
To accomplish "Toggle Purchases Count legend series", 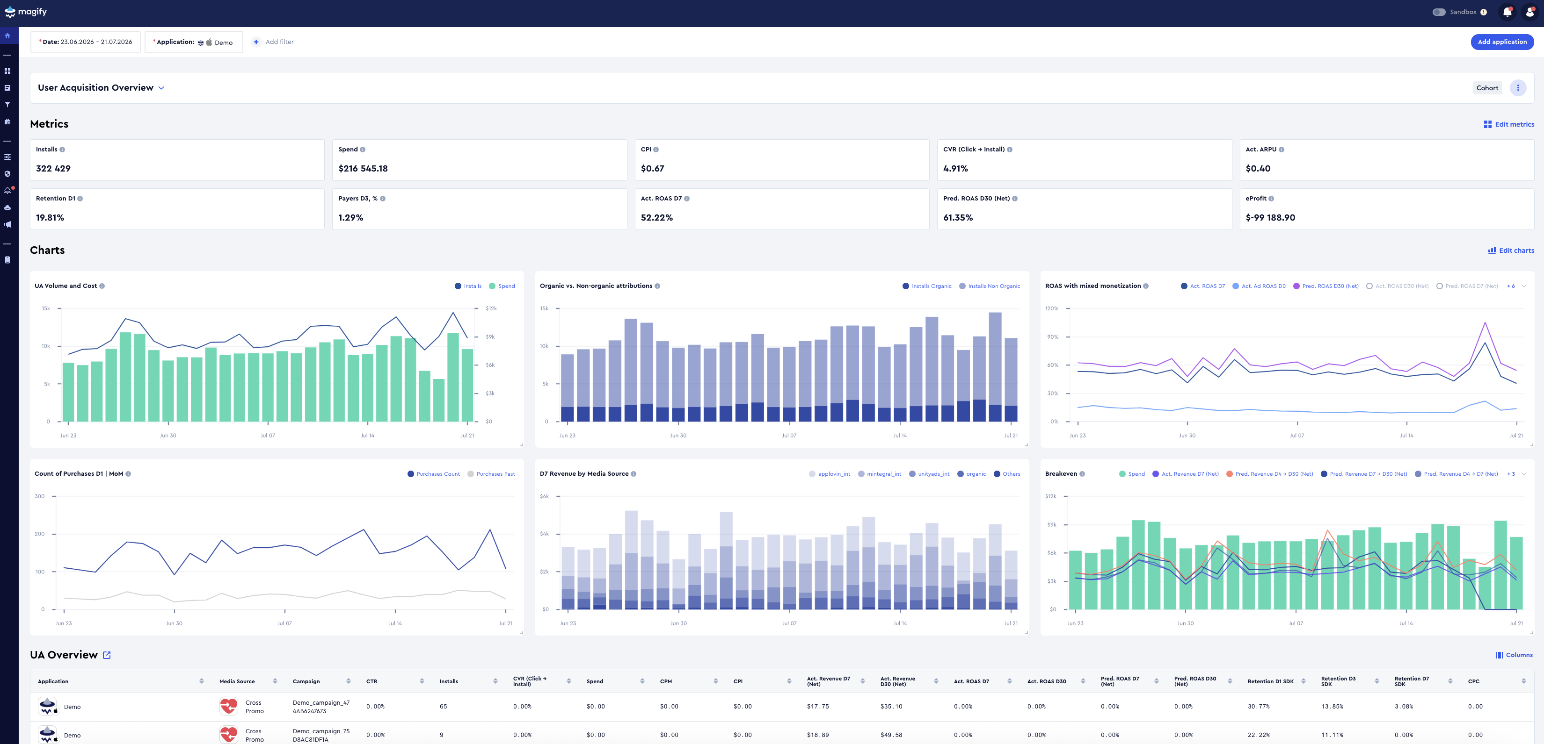I will click(x=434, y=474).
